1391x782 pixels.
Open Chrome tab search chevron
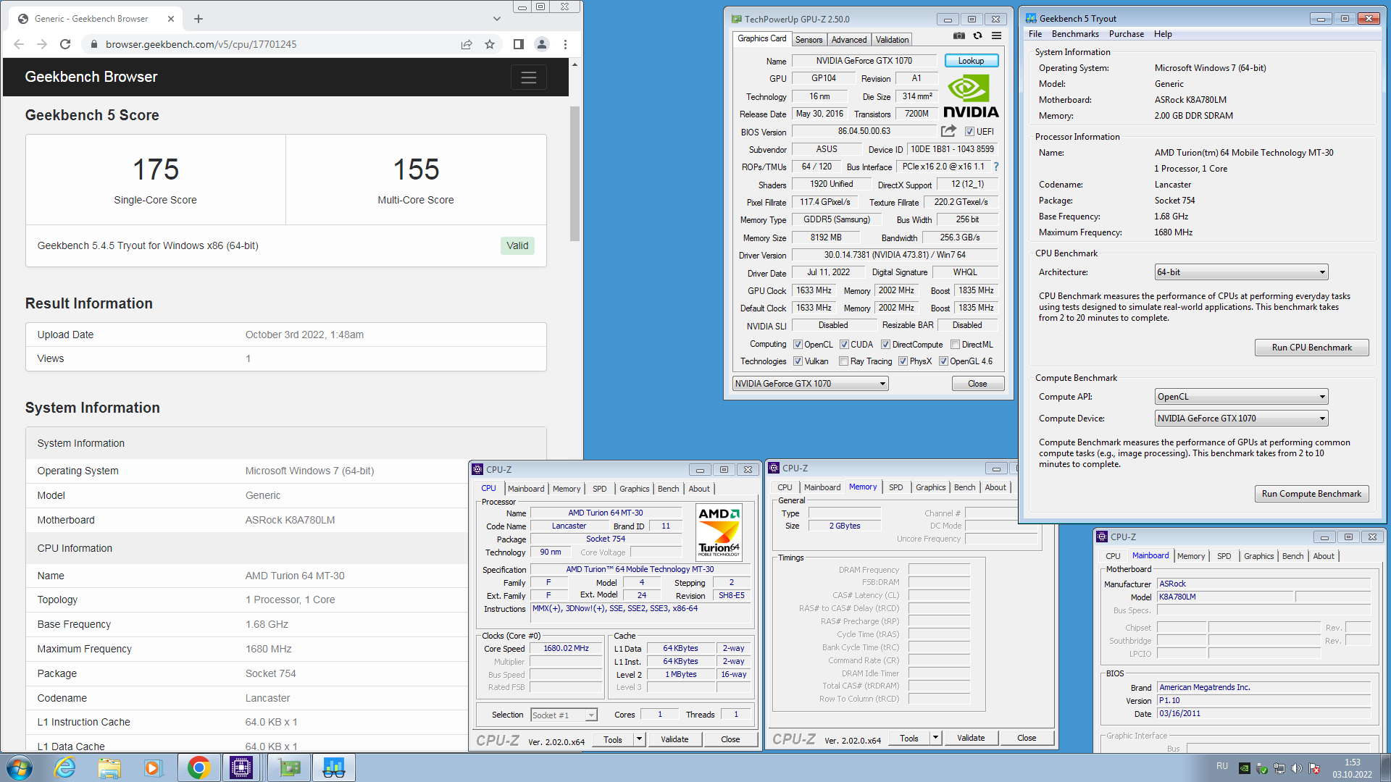tap(496, 19)
